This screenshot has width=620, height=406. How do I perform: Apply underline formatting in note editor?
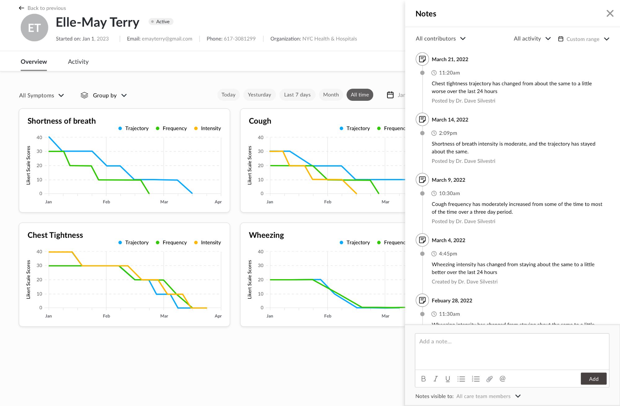pos(448,379)
